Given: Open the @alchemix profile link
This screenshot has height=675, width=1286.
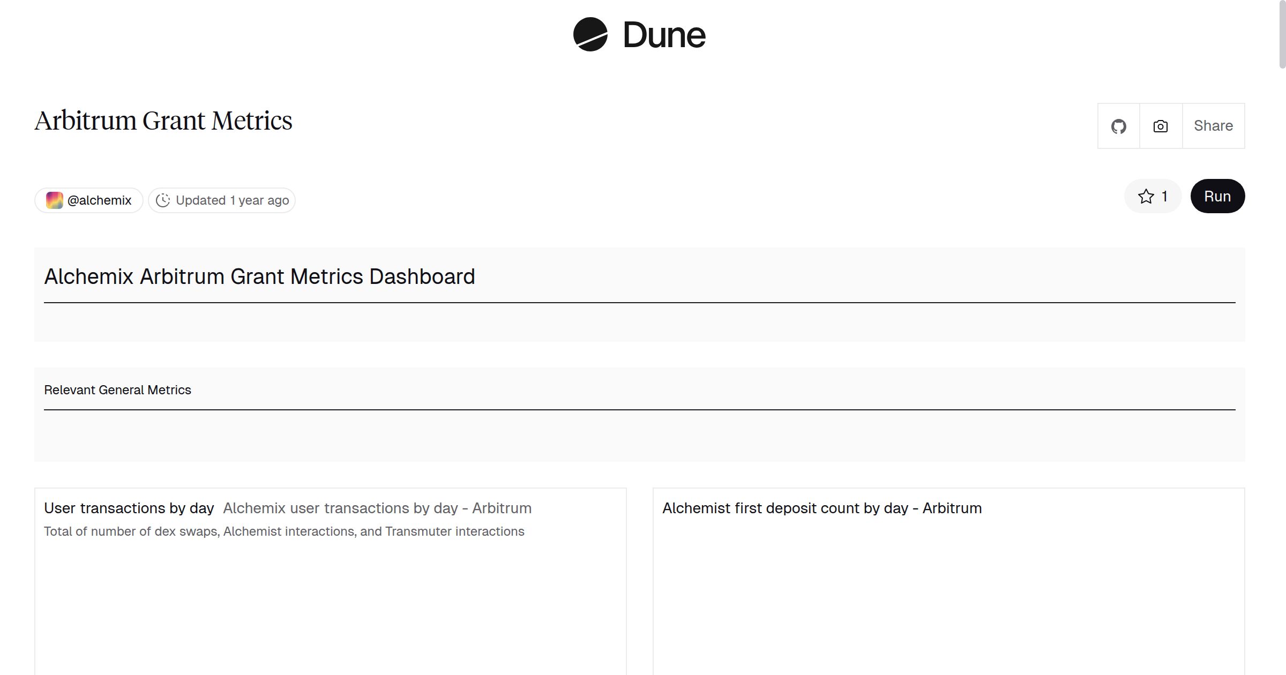Looking at the screenshot, I should click(x=99, y=200).
